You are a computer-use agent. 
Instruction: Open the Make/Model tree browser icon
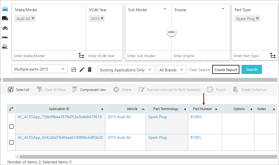(x=81, y=55)
